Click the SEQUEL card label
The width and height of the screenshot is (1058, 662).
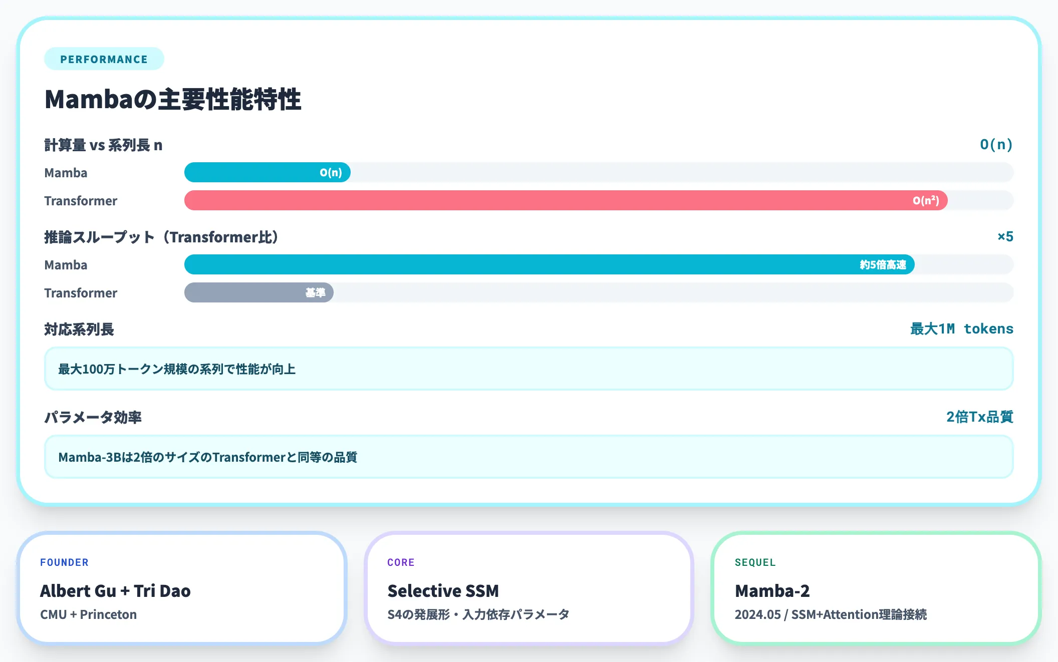pyautogui.click(x=755, y=562)
